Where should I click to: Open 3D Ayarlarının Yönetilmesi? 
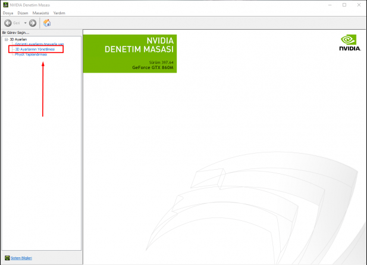[35, 49]
